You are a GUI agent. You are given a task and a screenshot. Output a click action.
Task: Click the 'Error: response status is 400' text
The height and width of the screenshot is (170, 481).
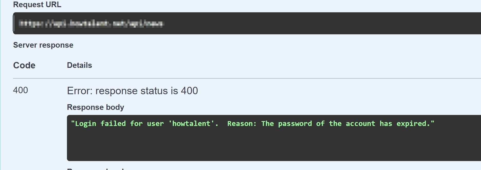(132, 91)
